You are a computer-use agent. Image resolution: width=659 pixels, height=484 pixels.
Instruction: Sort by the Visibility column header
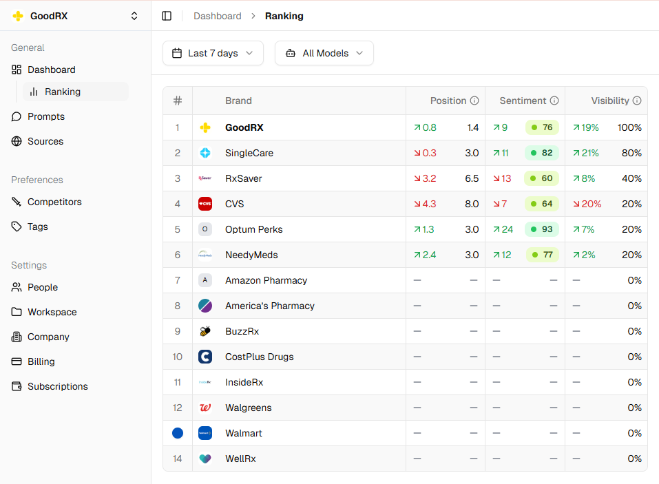[610, 101]
